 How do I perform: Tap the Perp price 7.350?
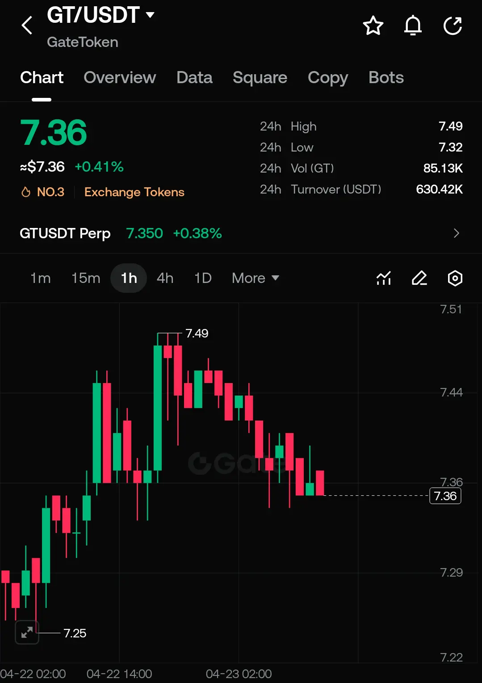click(144, 233)
